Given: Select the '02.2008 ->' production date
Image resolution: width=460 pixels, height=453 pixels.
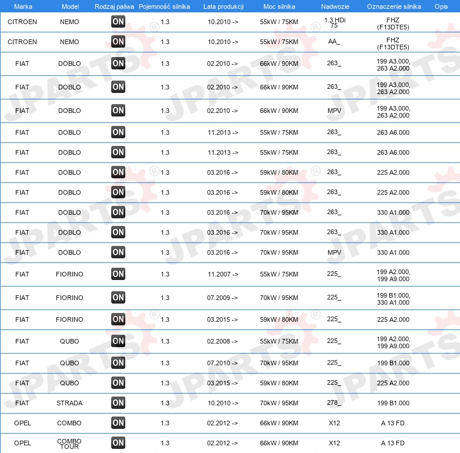Looking at the screenshot, I should [222, 341].
